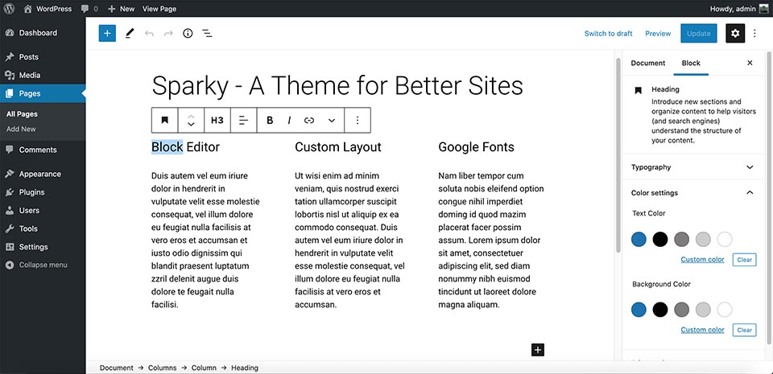The image size is (773, 374).
Task: Click the block mover up/down arrows
Action: (x=192, y=120)
